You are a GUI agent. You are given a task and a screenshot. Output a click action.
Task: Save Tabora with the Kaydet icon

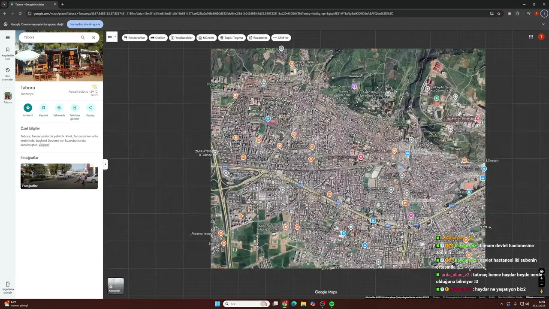point(43,108)
